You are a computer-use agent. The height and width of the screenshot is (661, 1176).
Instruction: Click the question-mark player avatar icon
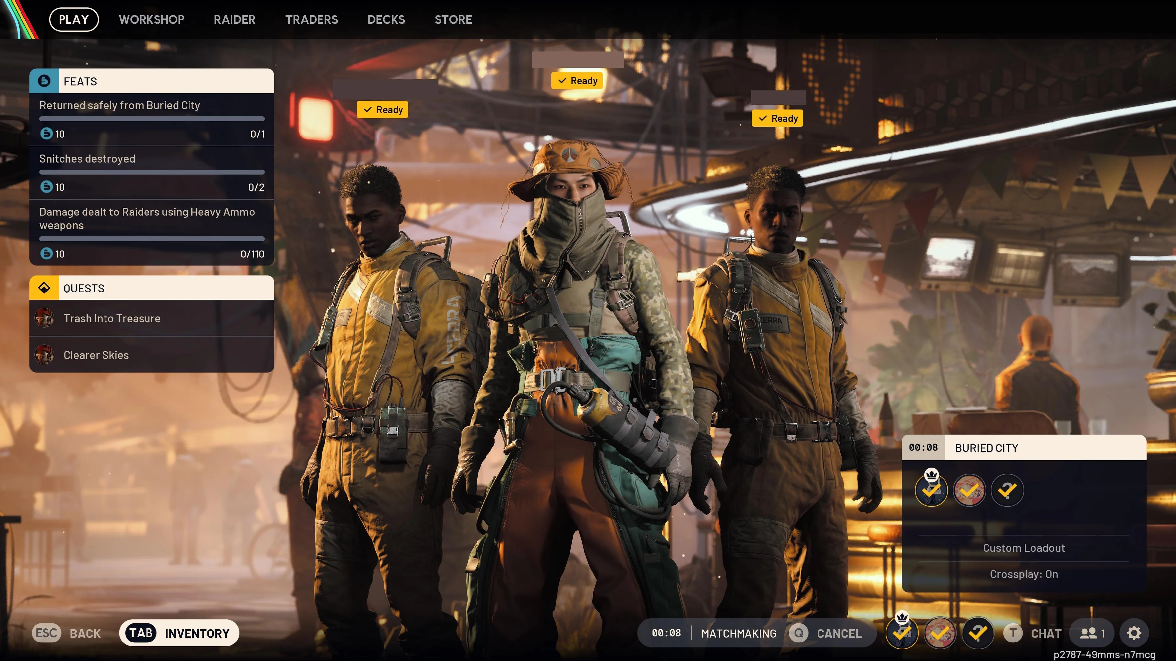[x=1008, y=490]
